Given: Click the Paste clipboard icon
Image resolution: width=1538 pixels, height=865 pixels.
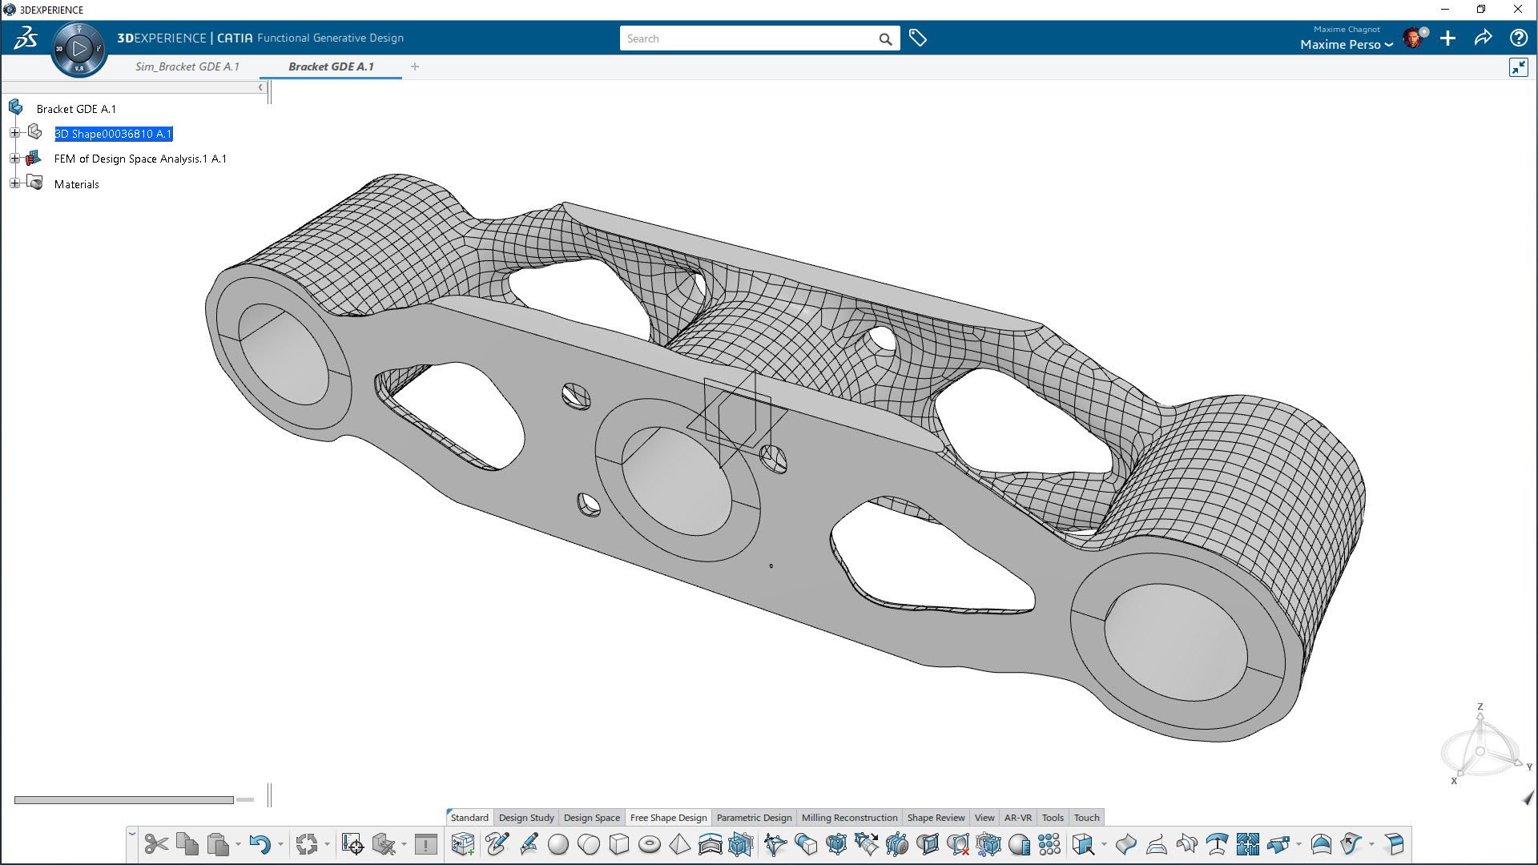Looking at the screenshot, I should pyautogui.click(x=218, y=844).
